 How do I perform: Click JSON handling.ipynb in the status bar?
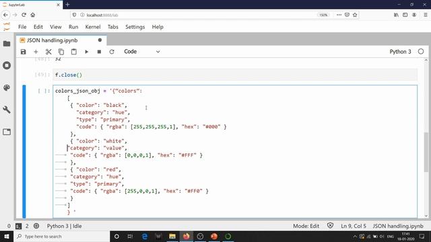tap(398, 226)
